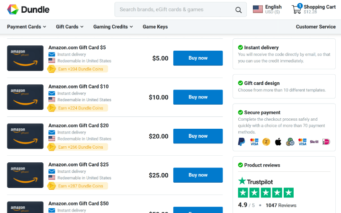This screenshot has height=213, width=341.
Task: Click the Skrill payment icon
Action: click(314, 142)
